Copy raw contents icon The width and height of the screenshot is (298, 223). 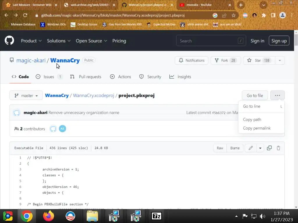pos(269,148)
